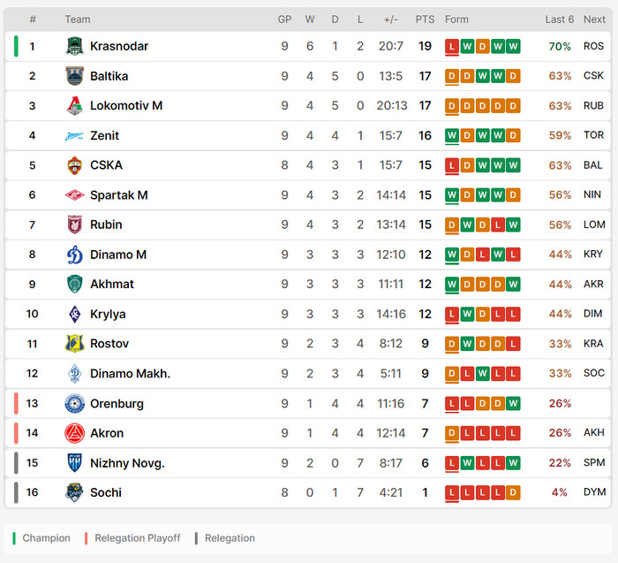618x563 pixels.
Task: Open the Nizhny Novg. team link
Action: tap(127, 463)
